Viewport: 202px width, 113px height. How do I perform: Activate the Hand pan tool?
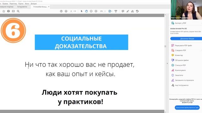[x=86, y=11]
